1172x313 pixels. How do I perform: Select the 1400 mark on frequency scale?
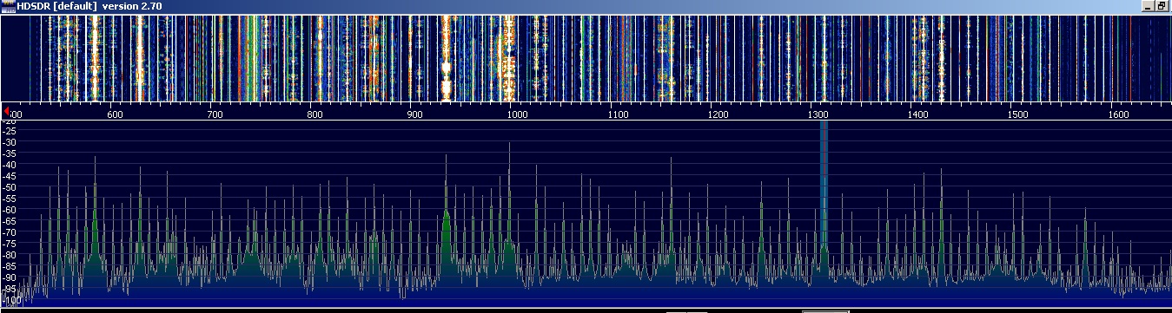pyautogui.click(x=918, y=114)
